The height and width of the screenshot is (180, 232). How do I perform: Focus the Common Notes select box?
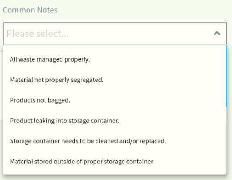click(115, 34)
